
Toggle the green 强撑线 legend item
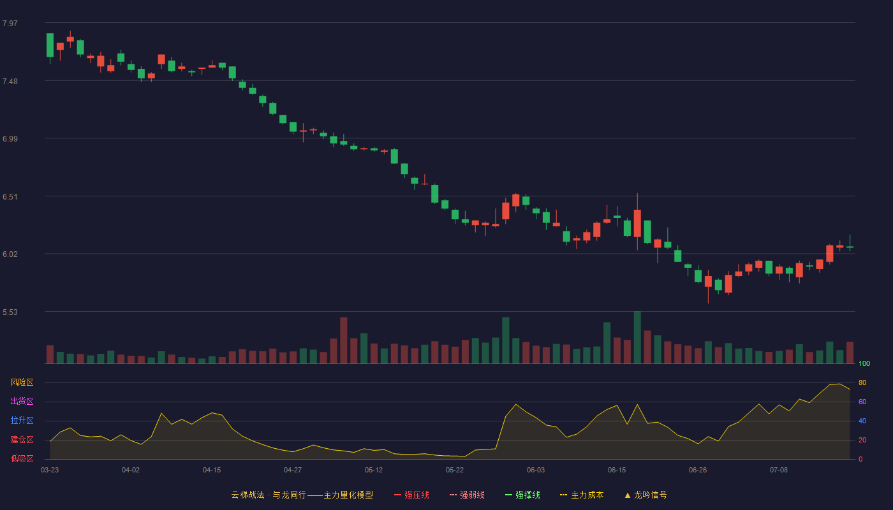coord(522,495)
